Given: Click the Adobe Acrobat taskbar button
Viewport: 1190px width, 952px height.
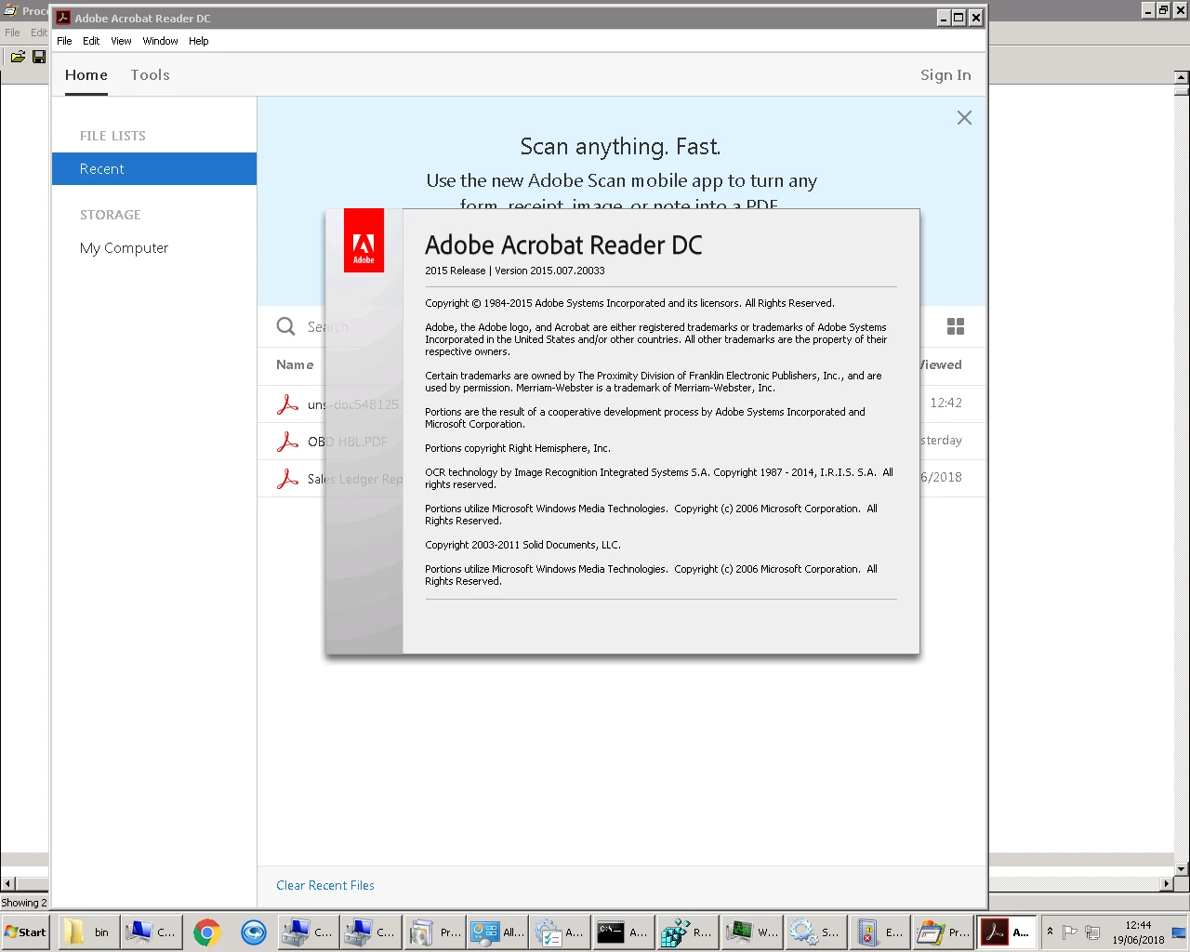Looking at the screenshot, I should [x=1006, y=932].
